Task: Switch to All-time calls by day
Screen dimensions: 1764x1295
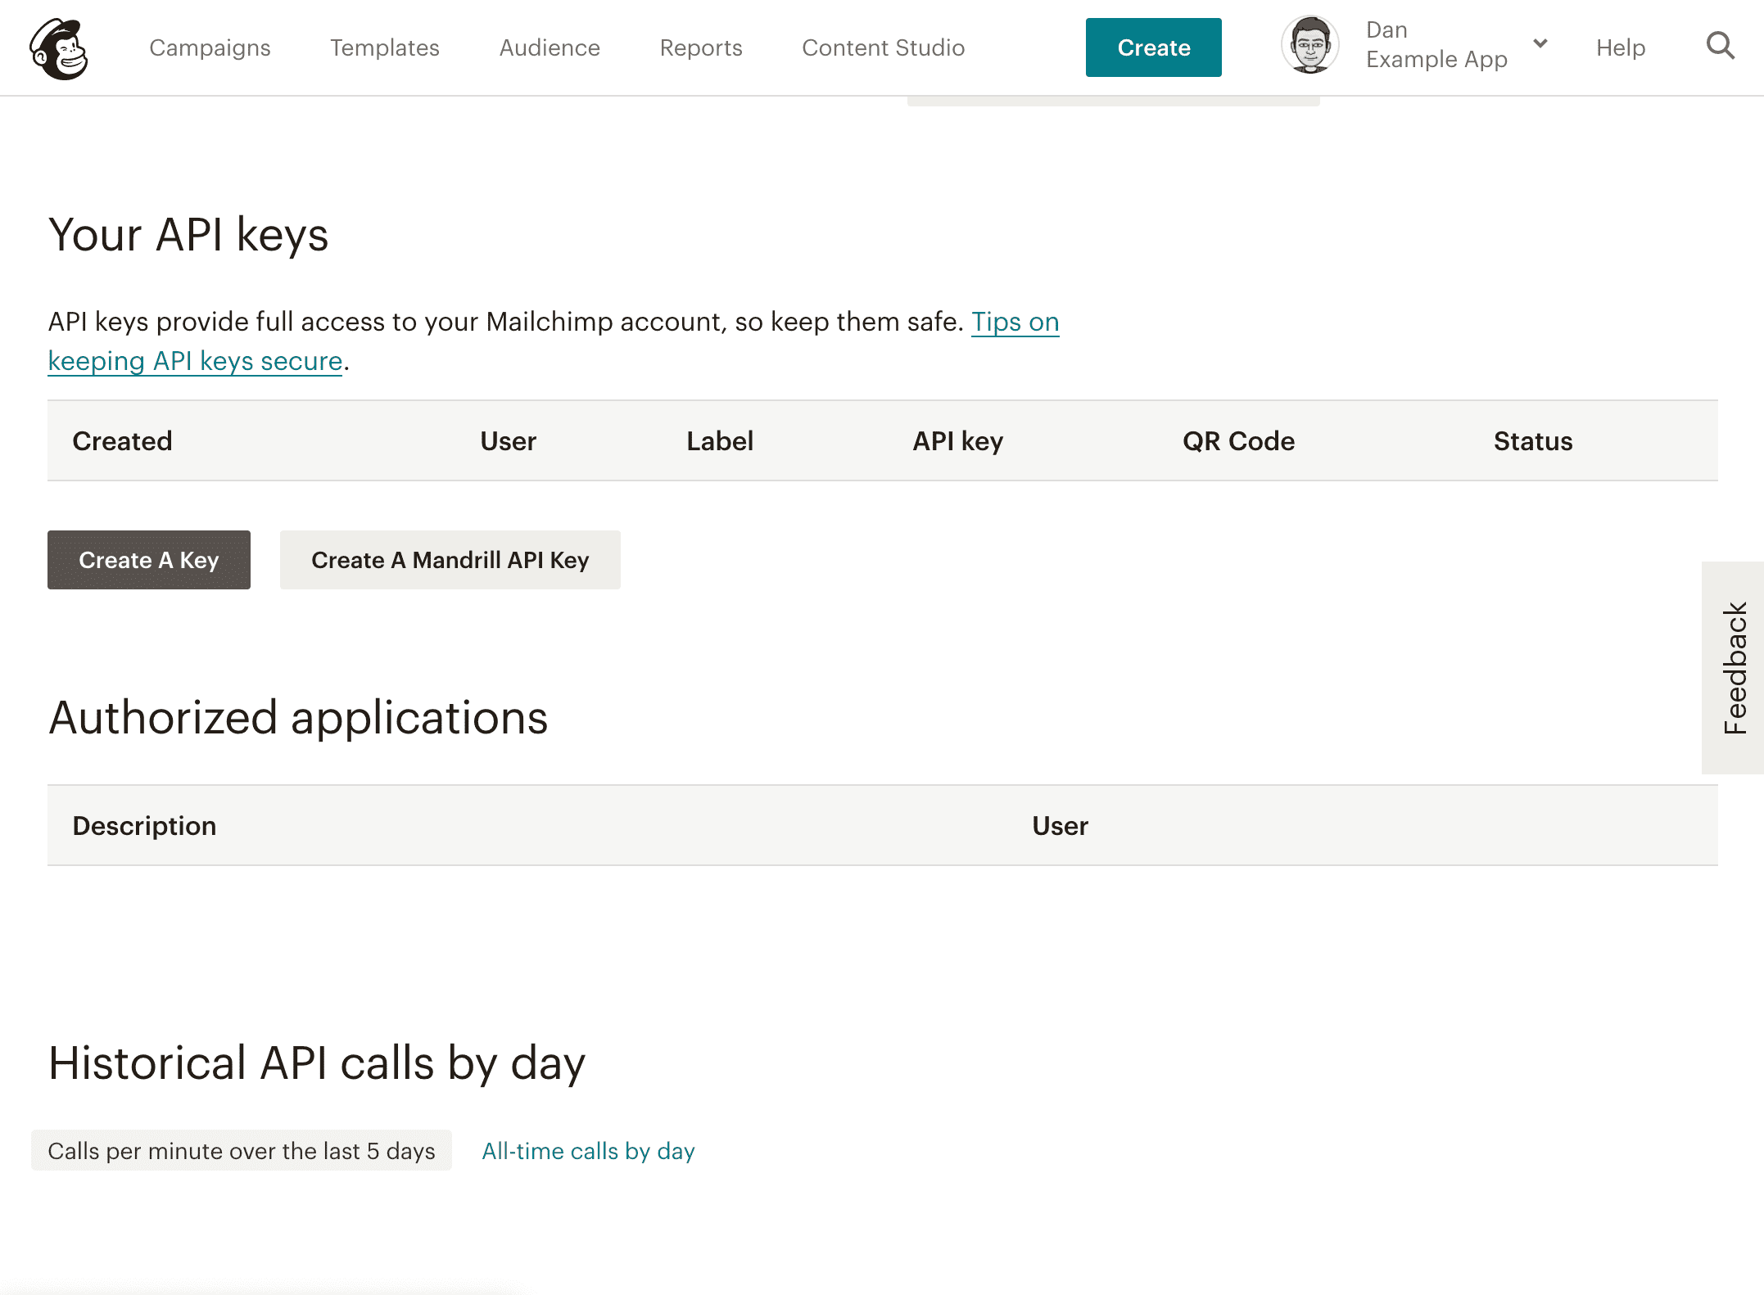Action: point(588,1150)
